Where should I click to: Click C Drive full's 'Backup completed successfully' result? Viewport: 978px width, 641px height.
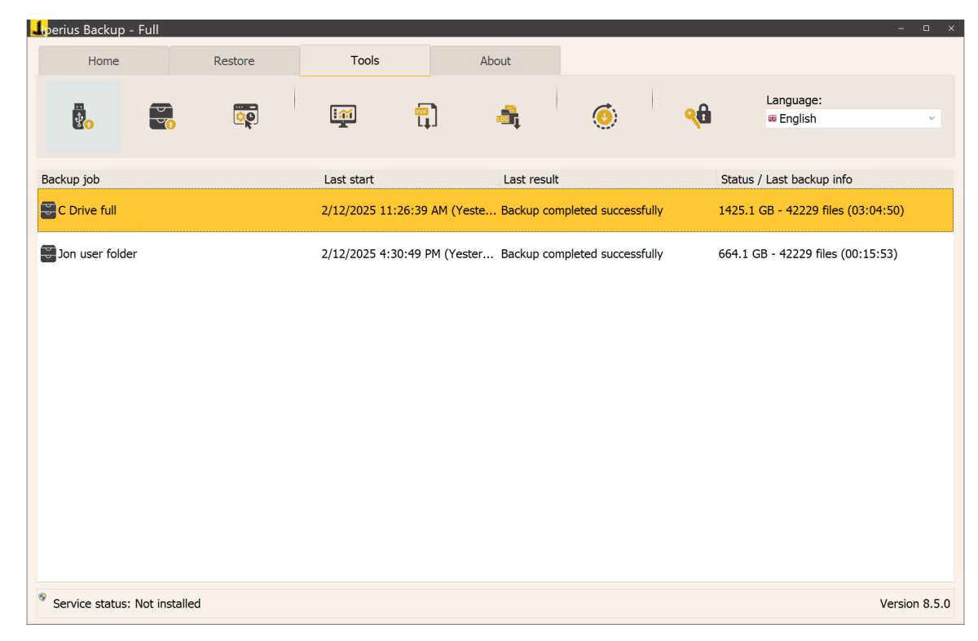click(x=582, y=210)
